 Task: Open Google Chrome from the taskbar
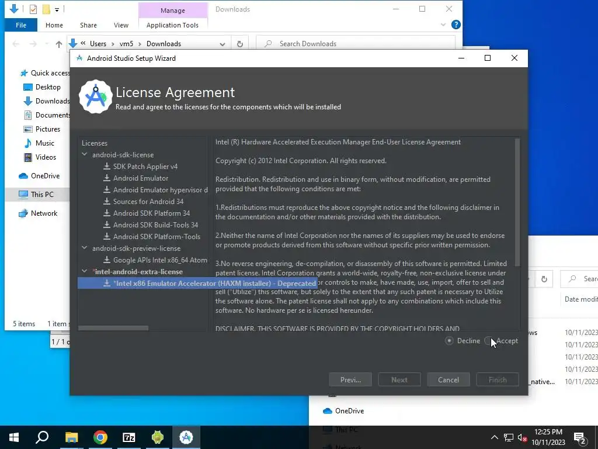[x=100, y=437]
